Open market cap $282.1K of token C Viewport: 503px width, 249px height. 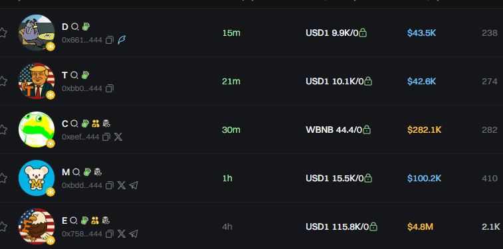[x=425, y=129]
